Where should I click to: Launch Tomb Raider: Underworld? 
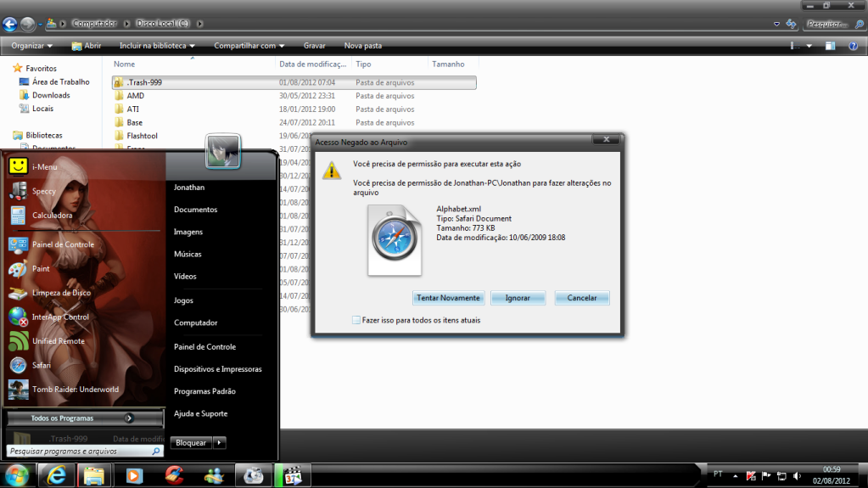pos(75,390)
